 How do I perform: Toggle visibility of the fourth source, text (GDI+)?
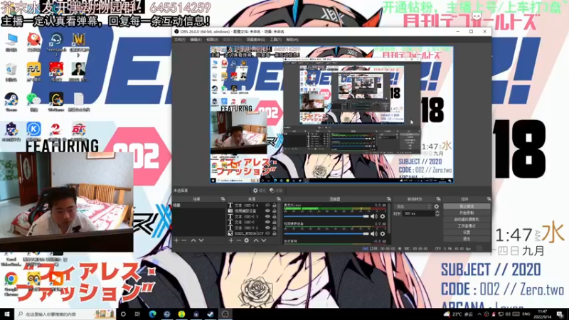268,222
